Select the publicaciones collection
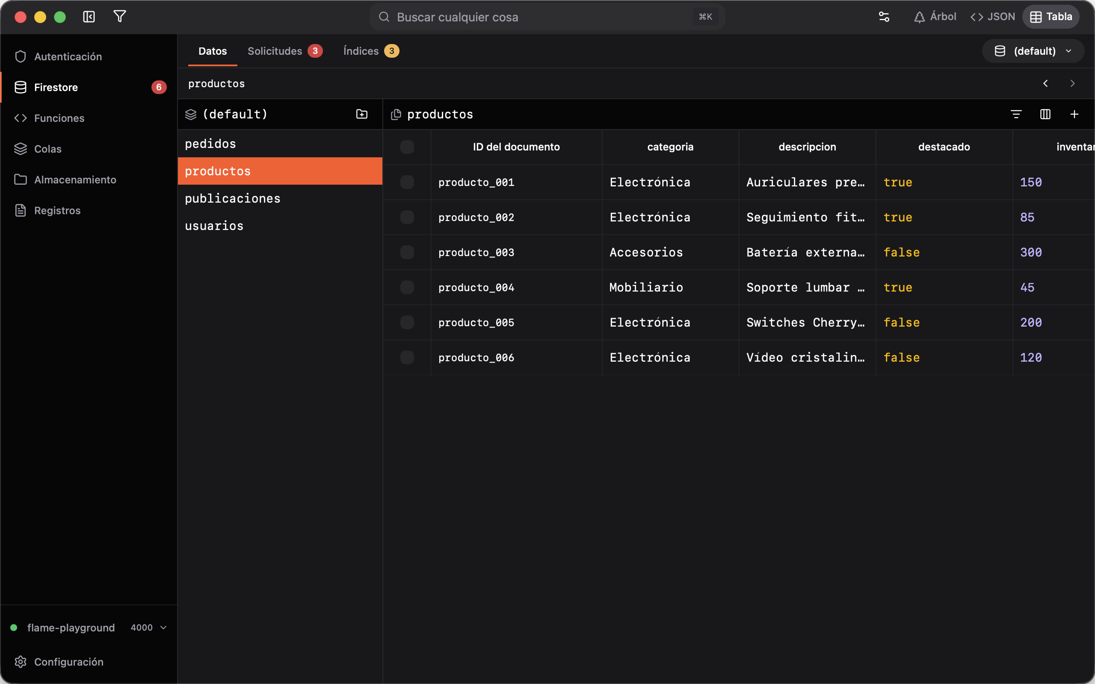The image size is (1095, 684). 280,199
